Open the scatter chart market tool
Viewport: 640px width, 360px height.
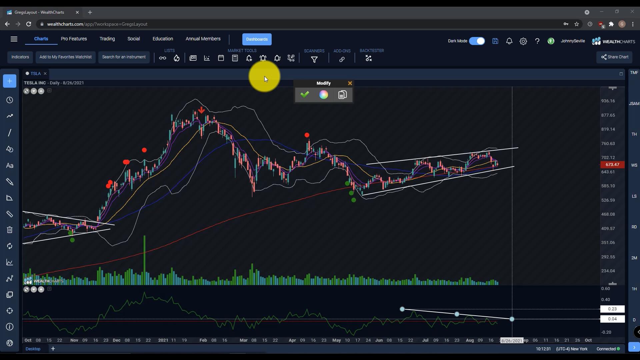pyautogui.click(x=207, y=58)
